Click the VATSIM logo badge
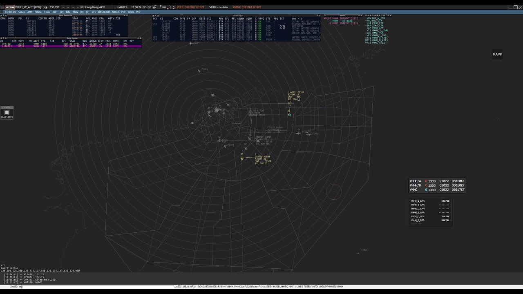This screenshot has height=294, width=523. (9, 7)
